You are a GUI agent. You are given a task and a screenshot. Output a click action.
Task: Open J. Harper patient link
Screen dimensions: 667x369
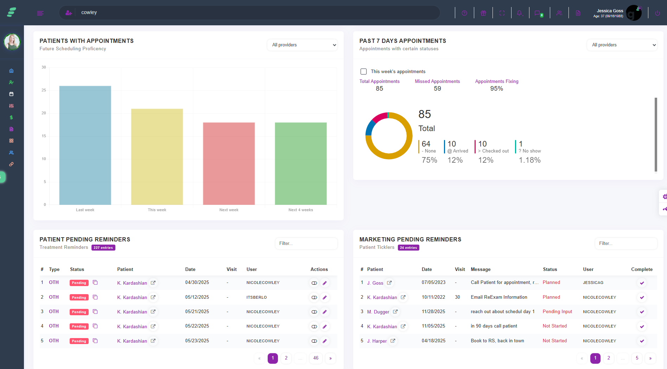click(x=377, y=341)
